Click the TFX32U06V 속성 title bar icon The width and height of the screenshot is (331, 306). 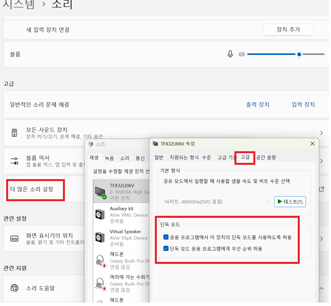[156, 145]
